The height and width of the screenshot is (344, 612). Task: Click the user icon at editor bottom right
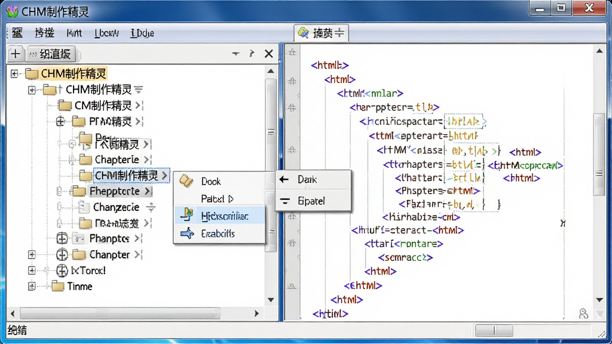pyautogui.click(x=583, y=313)
